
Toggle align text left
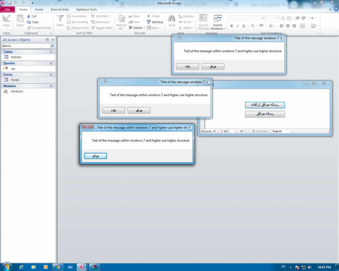pyautogui.click(x=281, y=26)
